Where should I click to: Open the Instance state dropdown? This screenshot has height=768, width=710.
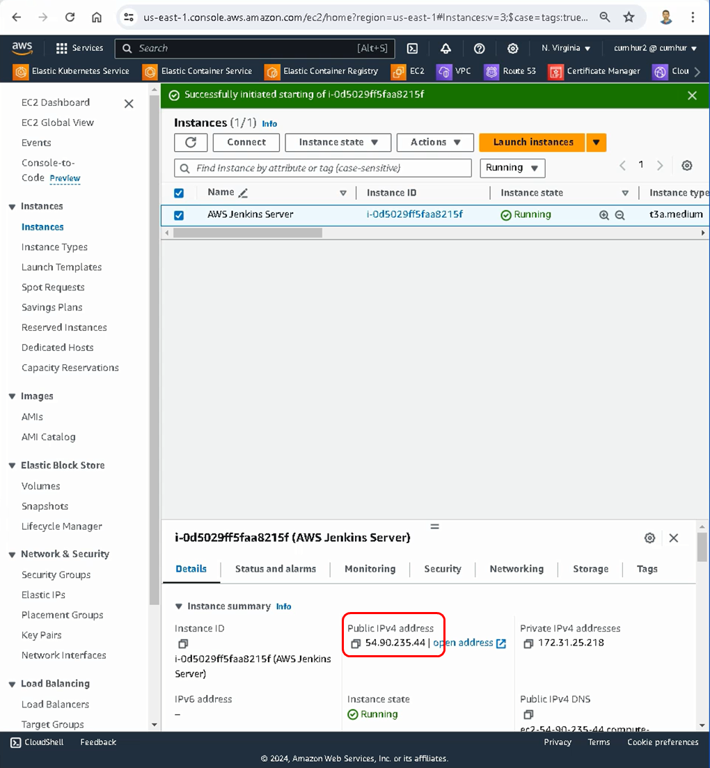pos(338,142)
